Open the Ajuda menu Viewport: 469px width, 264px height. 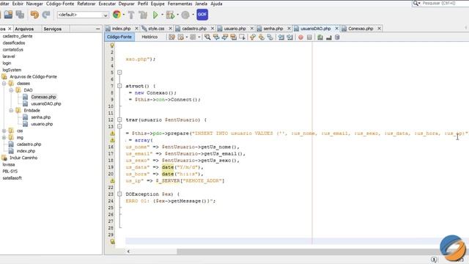216,4
